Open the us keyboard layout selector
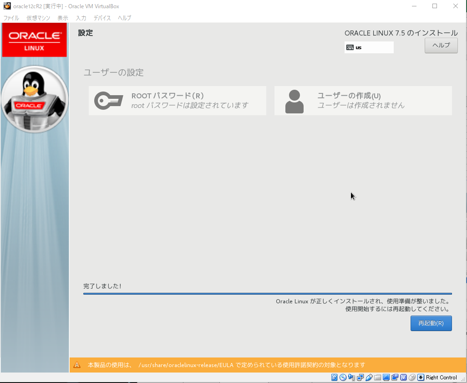Image resolution: width=467 pixels, height=383 pixels. coord(369,47)
